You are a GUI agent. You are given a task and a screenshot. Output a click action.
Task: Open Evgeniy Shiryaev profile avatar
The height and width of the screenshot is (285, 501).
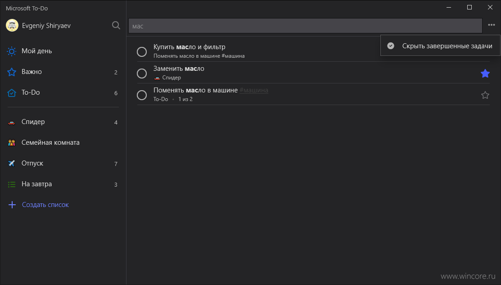tap(12, 25)
